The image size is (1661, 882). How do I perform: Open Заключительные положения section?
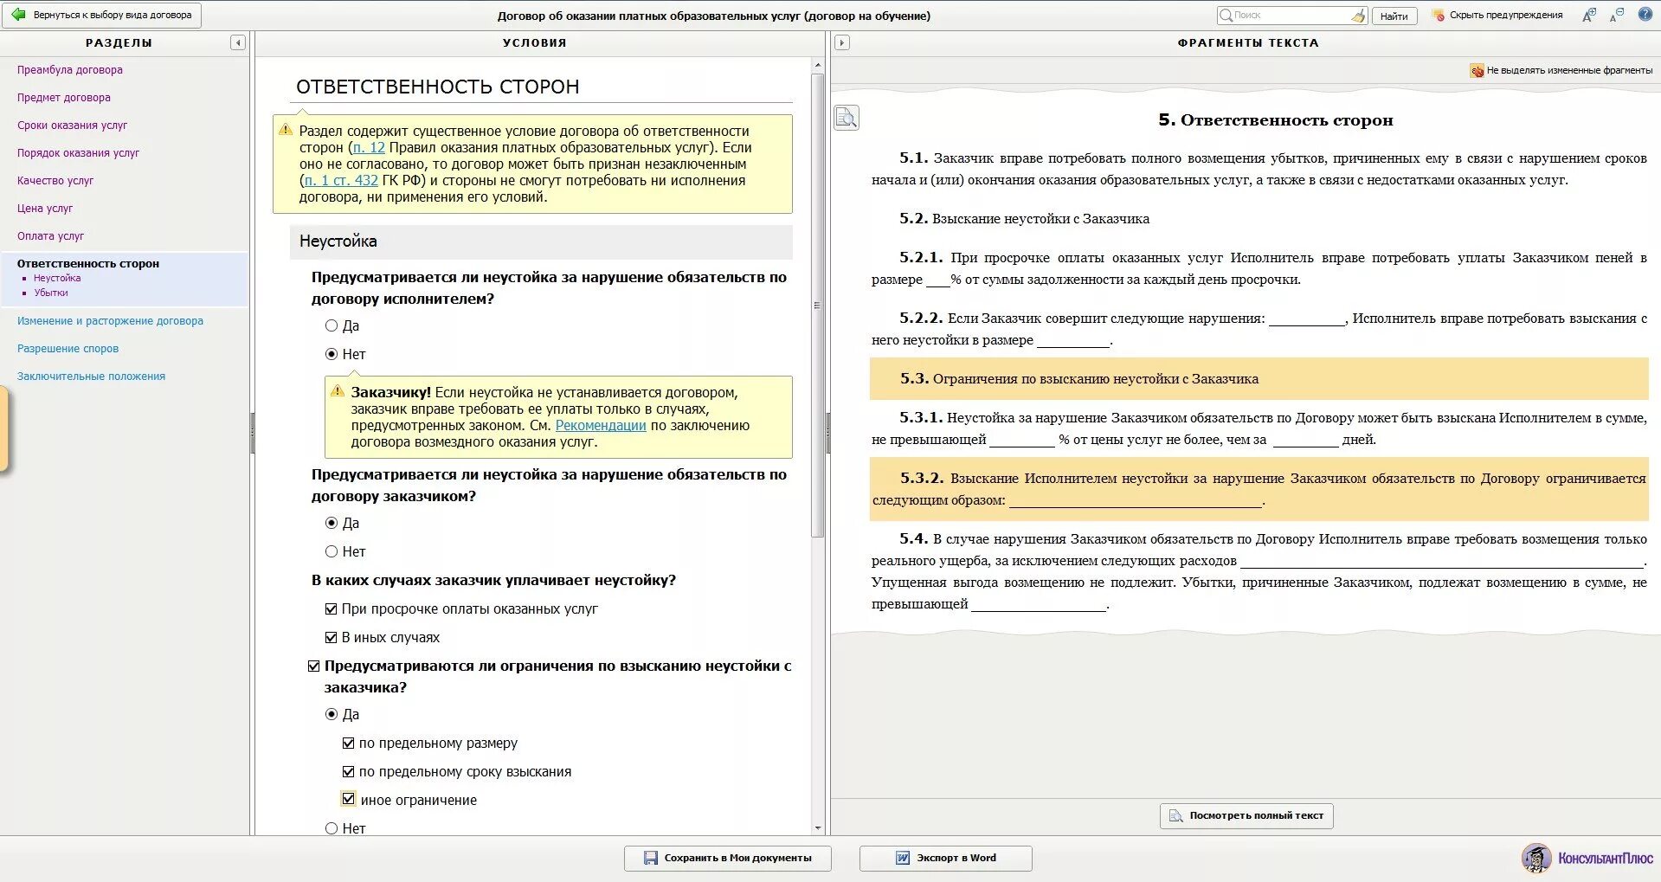pos(91,377)
